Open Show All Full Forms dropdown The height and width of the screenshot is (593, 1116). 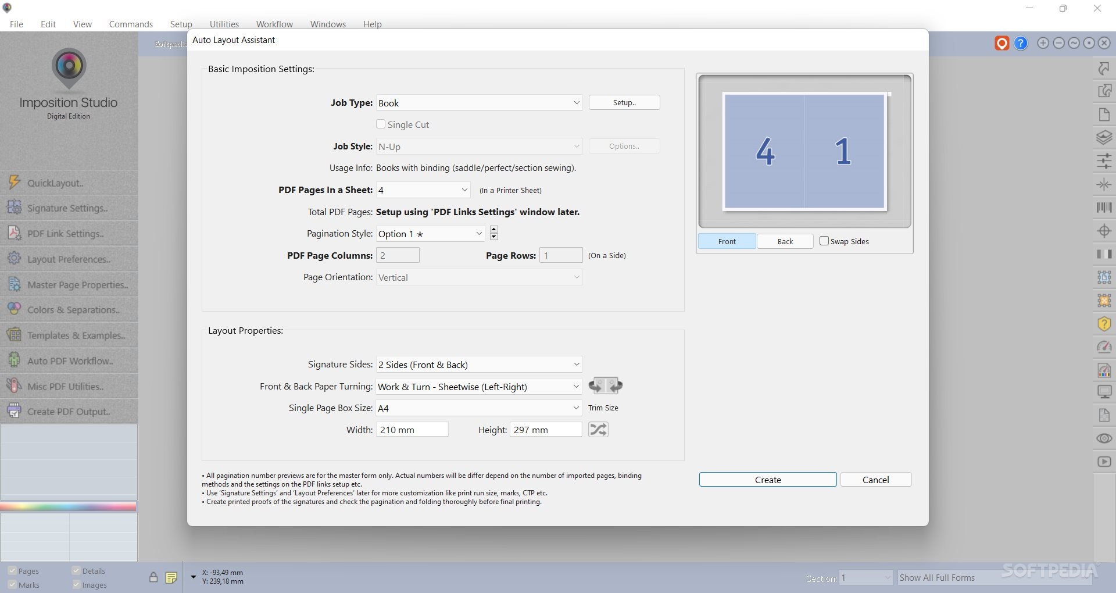coord(994,577)
